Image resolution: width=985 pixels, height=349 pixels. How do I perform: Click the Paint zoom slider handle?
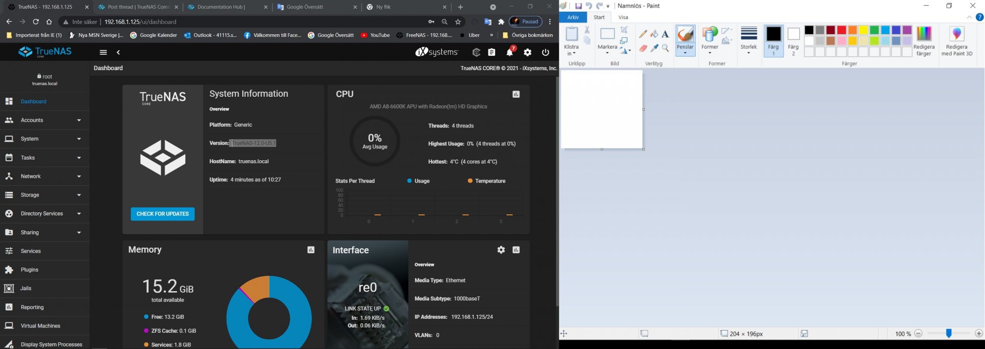point(949,334)
